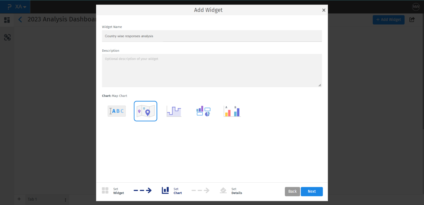Choose the step line chart icon

point(174,111)
